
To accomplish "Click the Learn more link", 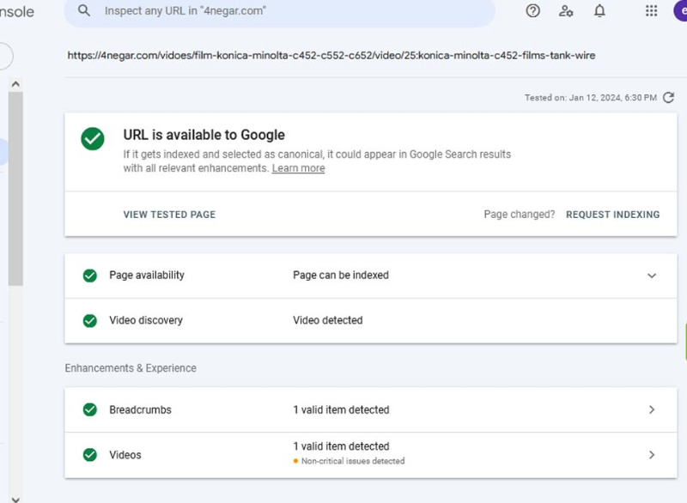I will pyautogui.click(x=298, y=168).
